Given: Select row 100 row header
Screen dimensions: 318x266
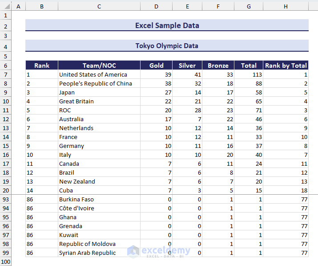Looking at the screenshot, I should (x=5, y=262).
